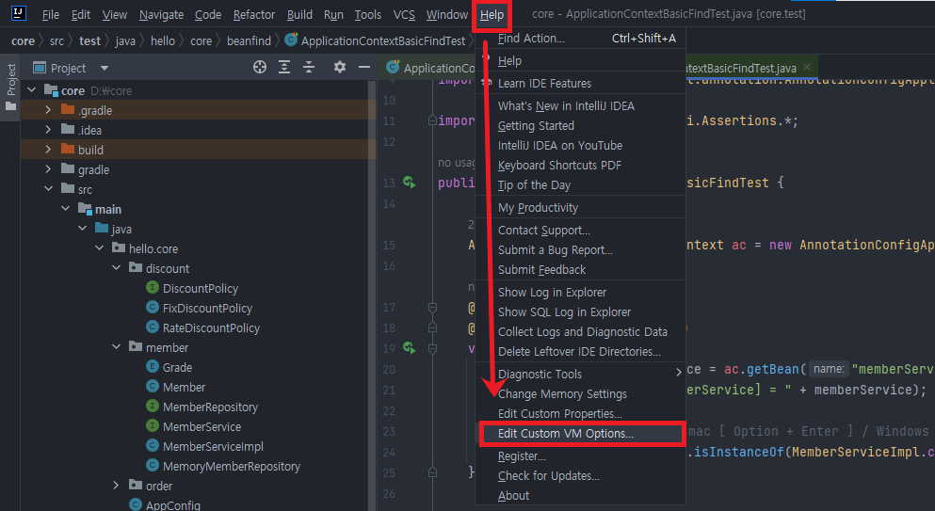Toggle fold marker at line 17
This screenshot has width=935, height=511.
(432, 308)
